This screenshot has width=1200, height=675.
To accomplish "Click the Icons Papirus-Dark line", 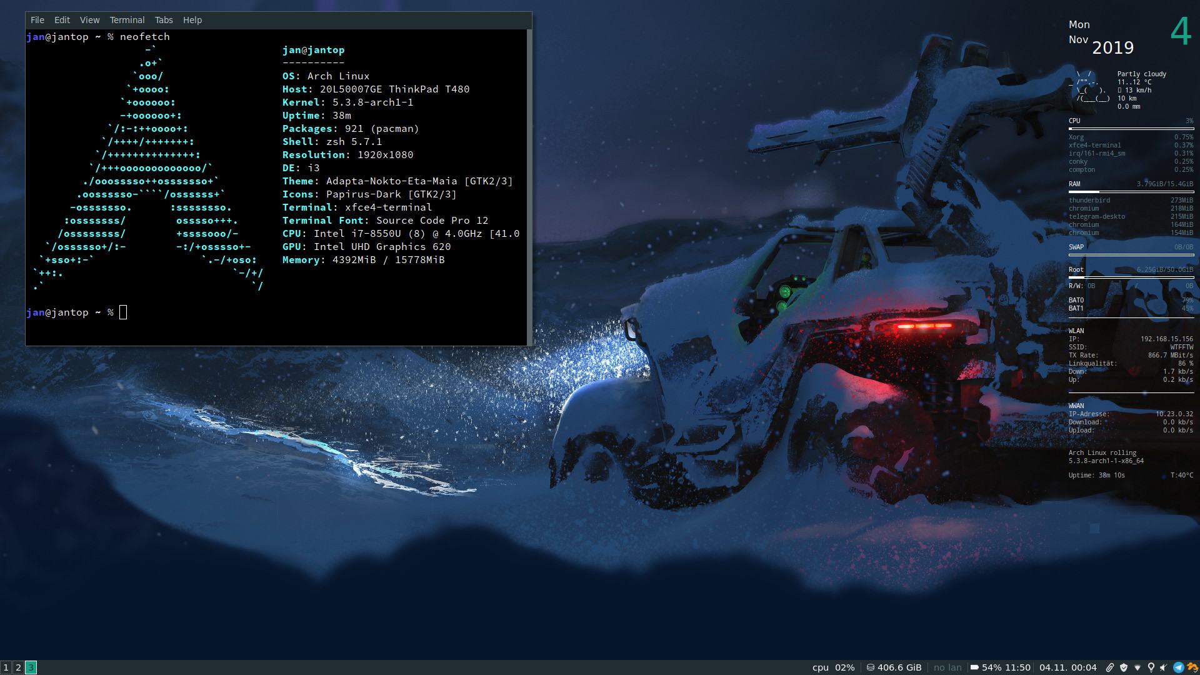I will (369, 194).
